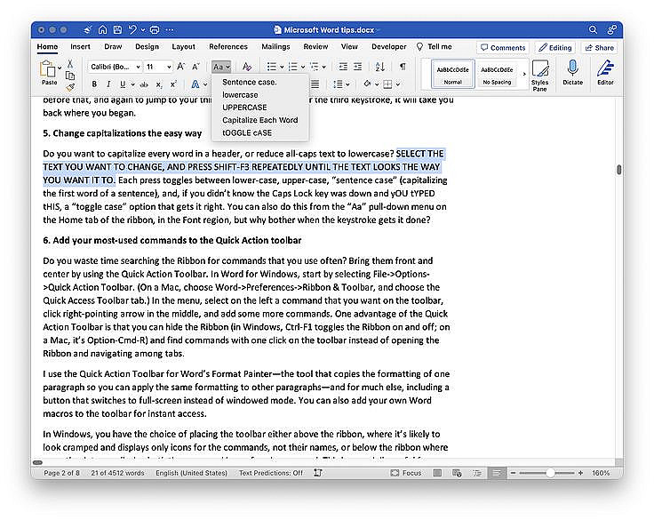The width and height of the screenshot is (654, 520).
Task: Switch to Print Layout view
Action: tap(437, 473)
